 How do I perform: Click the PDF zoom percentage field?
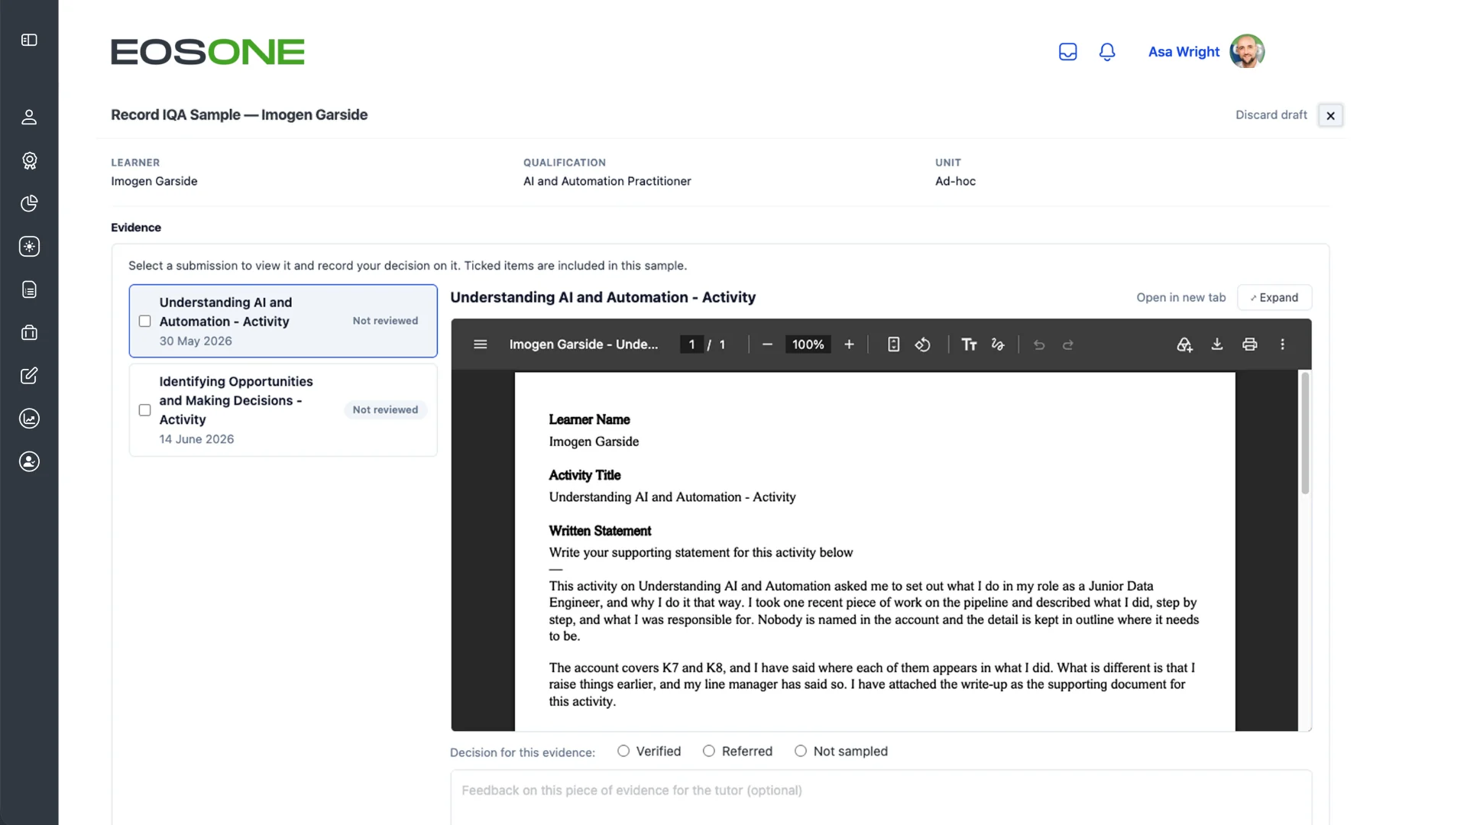808,345
